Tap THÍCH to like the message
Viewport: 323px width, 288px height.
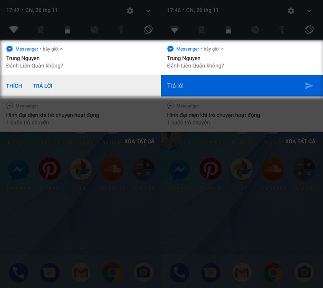pos(14,86)
